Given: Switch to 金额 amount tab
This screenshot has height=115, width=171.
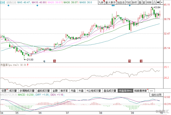Looking at the screenshot, I should coord(55,91).
